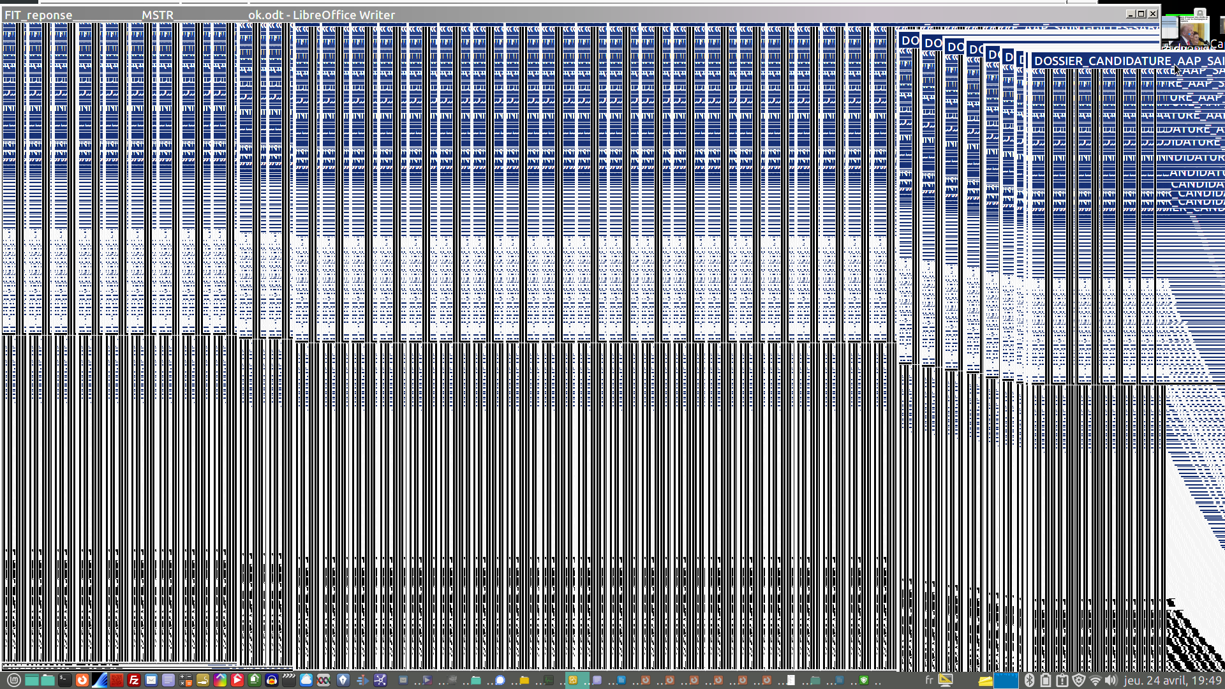
Task: Open the Bluetooth tray icon
Action: coord(1029,680)
